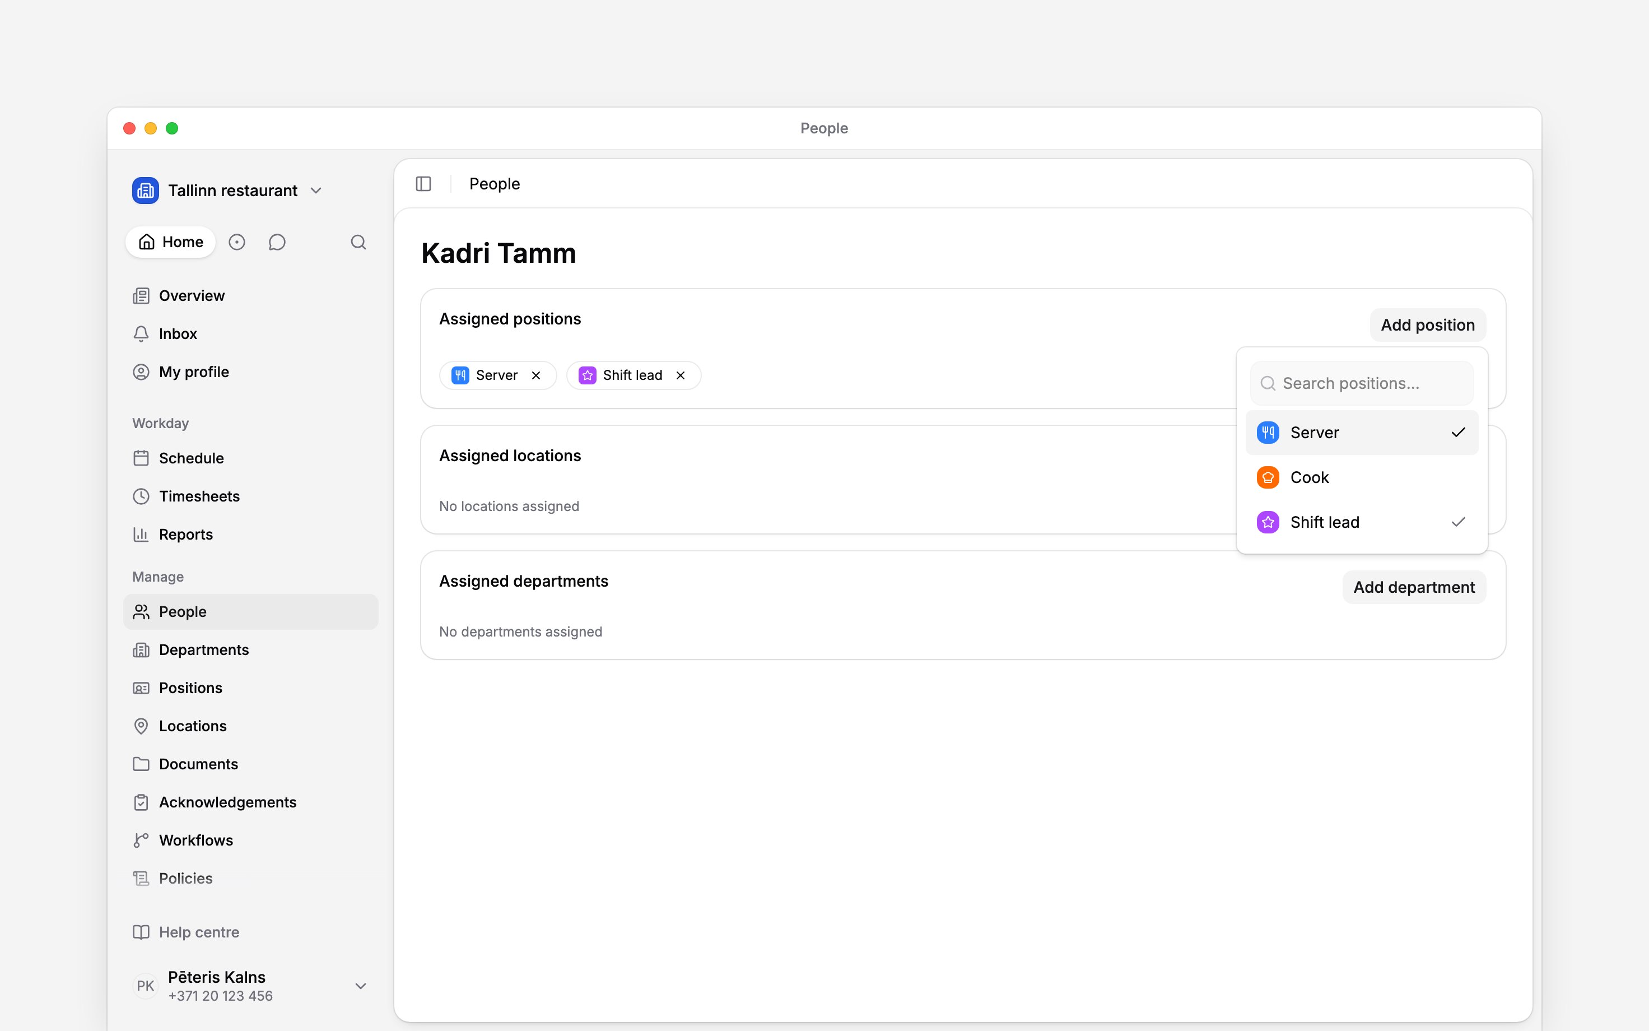Click the PK avatar at the sidebar bottom
This screenshot has width=1649, height=1031.
coord(145,986)
